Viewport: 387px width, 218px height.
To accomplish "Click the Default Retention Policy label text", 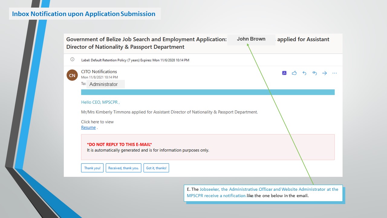I will (135, 60).
